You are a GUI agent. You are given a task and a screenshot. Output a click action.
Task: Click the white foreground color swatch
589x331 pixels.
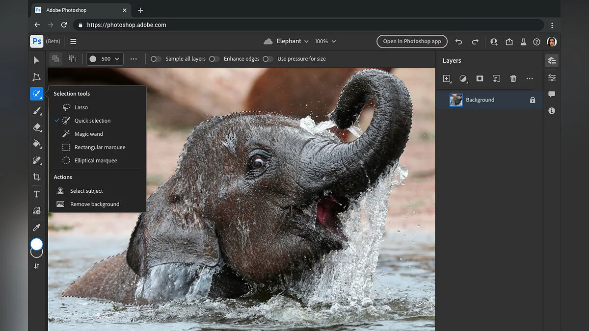click(x=36, y=244)
